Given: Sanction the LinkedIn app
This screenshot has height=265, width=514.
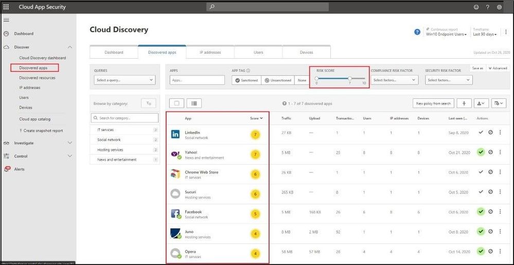Looking at the screenshot, I should coord(481,133).
